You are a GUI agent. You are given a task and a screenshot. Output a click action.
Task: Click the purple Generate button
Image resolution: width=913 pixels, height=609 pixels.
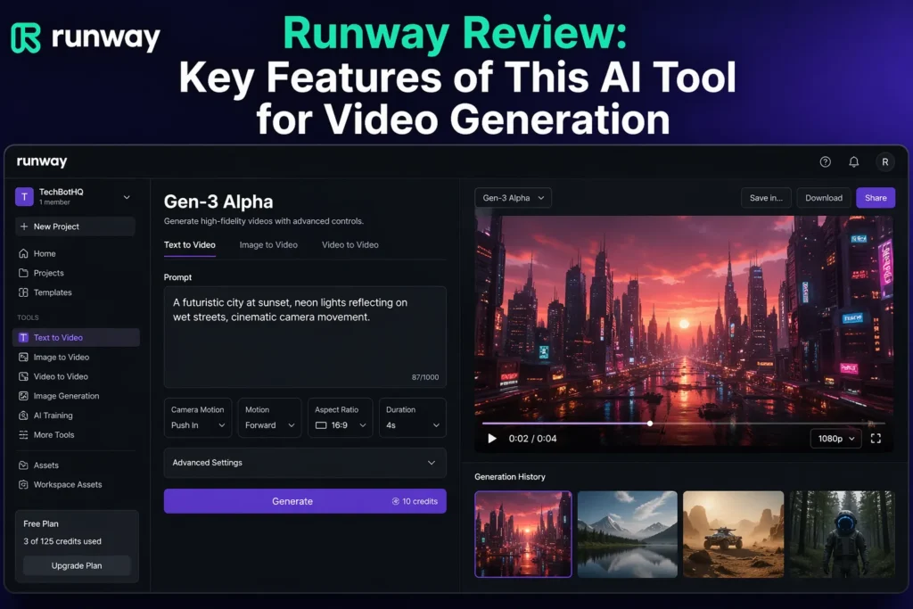(x=305, y=501)
